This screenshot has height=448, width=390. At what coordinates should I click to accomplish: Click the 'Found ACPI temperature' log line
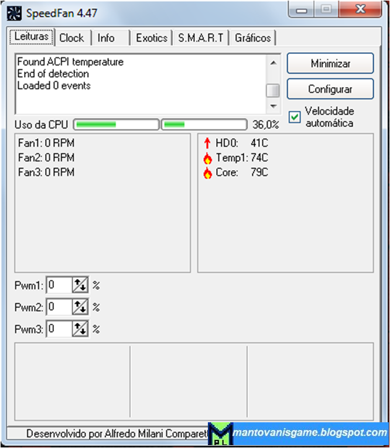tap(70, 62)
